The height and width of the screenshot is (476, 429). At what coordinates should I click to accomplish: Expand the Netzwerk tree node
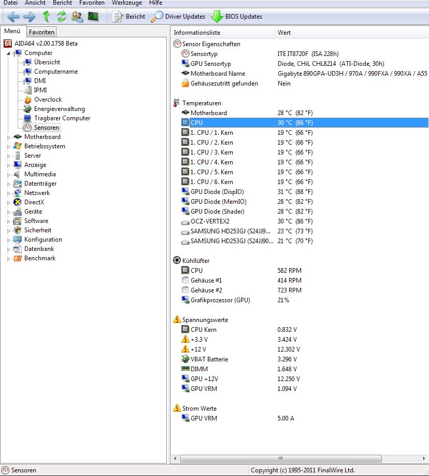8,194
